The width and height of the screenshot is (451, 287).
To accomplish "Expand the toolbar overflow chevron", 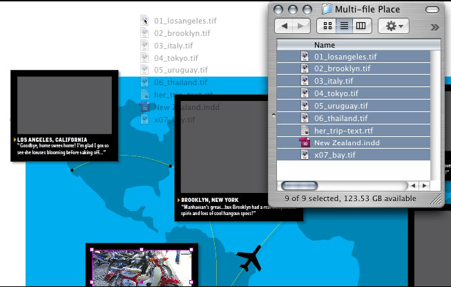I will pyautogui.click(x=434, y=26).
